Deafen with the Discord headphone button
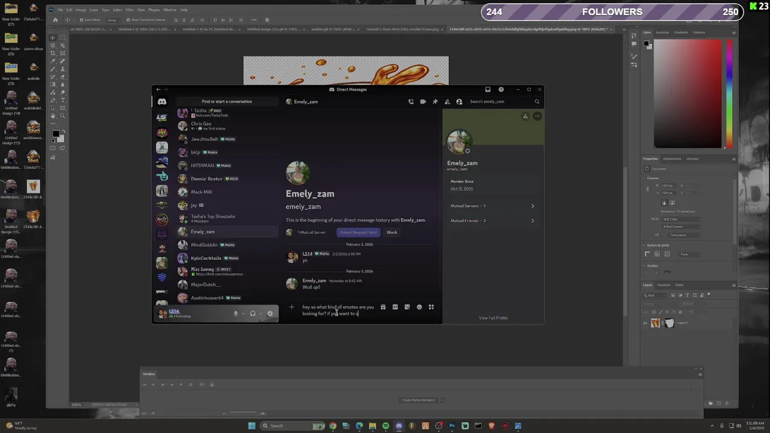Image resolution: width=770 pixels, height=433 pixels. 253,313
